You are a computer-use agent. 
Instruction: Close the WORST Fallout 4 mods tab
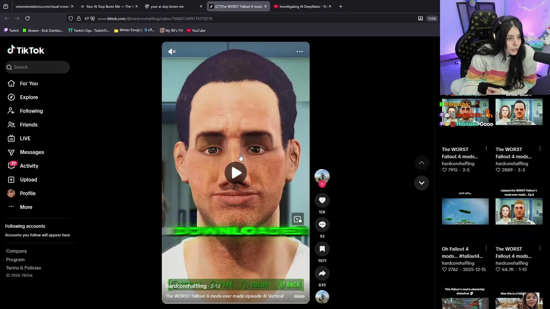point(265,6)
